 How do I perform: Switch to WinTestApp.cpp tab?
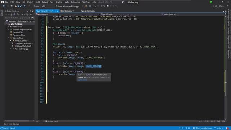point(88,11)
